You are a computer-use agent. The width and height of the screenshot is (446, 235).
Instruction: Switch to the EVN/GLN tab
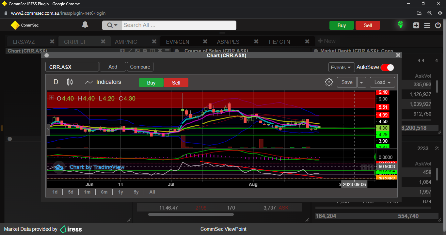(x=178, y=42)
